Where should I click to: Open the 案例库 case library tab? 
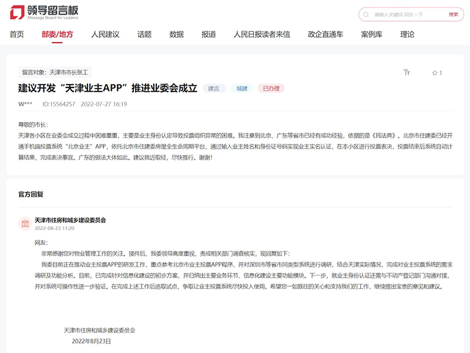pos(372,34)
